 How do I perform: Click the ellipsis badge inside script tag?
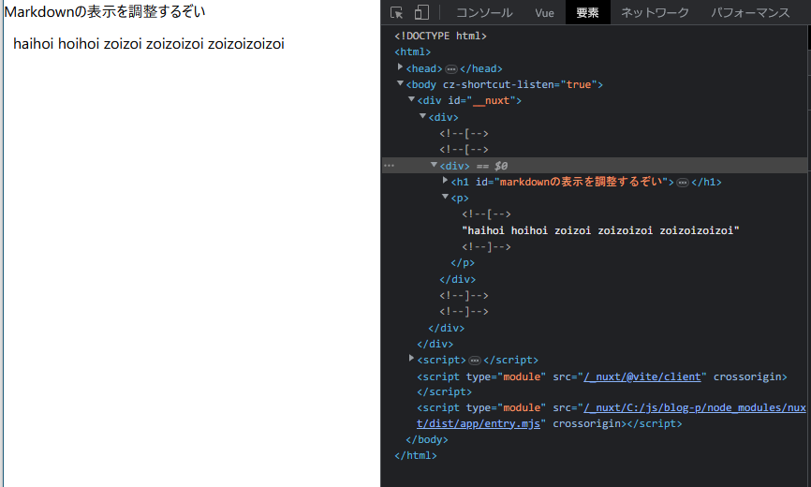(474, 361)
